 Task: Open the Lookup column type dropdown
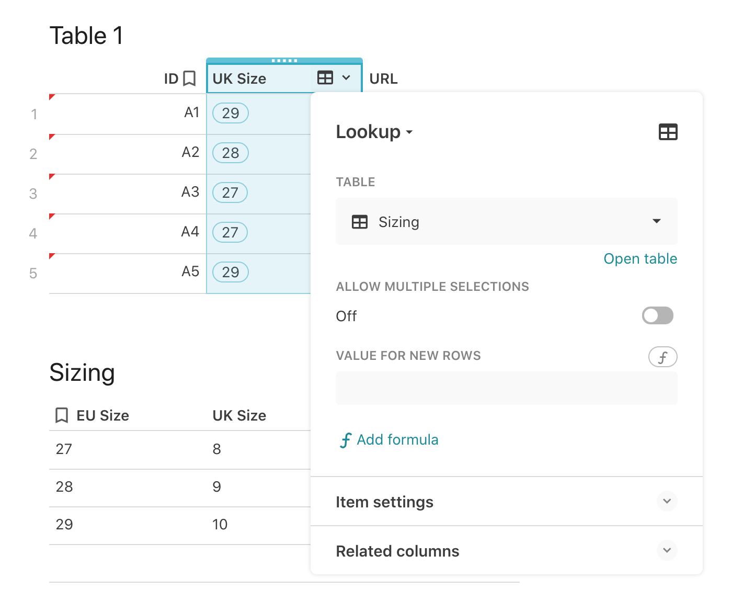click(374, 132)
